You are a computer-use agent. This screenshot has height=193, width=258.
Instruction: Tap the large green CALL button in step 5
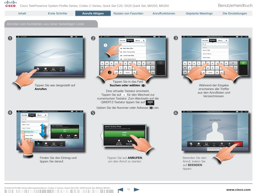(x=124, y=134)
